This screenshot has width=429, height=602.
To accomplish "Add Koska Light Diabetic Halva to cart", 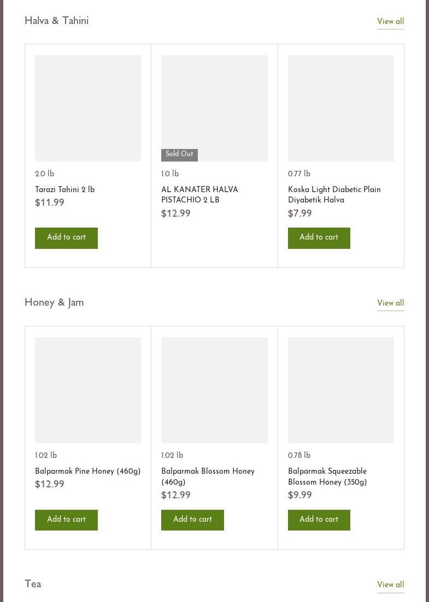I will point(319,237).
